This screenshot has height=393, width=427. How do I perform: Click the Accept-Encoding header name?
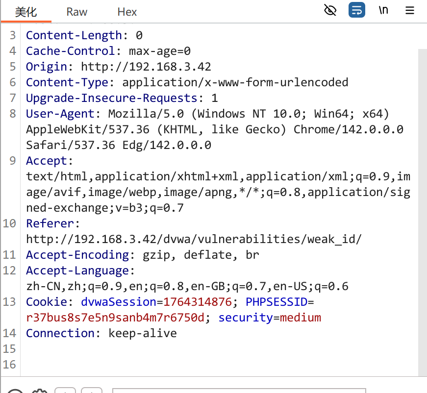[x=77, y=255]
